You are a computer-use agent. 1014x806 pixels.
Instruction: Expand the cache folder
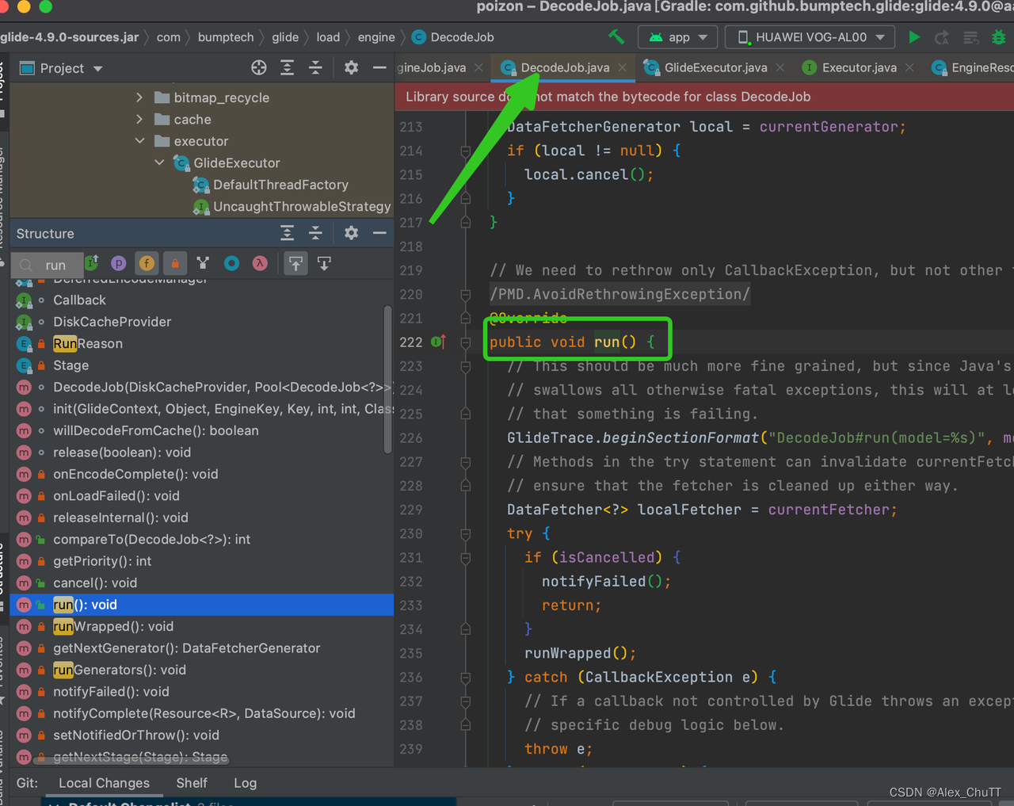click(139, 119)
